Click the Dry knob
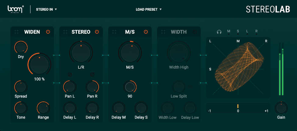This screenshot has height=131, width=297. (x=21, y=47)
